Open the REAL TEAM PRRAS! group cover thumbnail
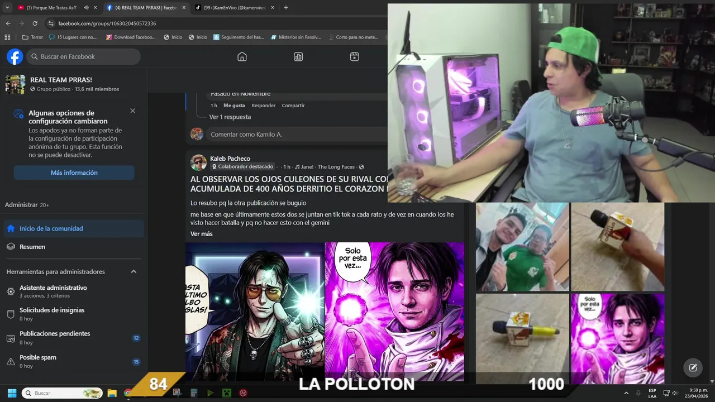The height and width of the screenshot is (402, 715). point(15,84)
